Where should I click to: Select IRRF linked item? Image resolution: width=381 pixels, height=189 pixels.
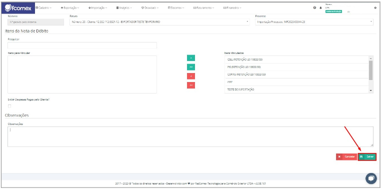coord(296,82)
